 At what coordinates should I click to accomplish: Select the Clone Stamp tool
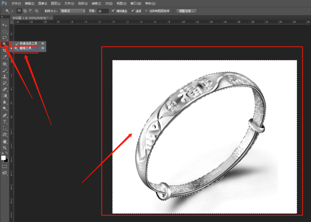4,76
